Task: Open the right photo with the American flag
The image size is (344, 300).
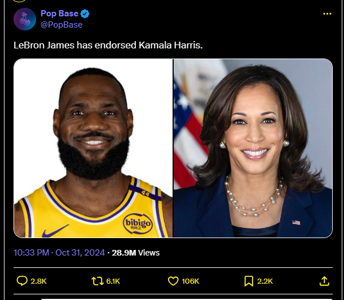Action: coord(253,148)
